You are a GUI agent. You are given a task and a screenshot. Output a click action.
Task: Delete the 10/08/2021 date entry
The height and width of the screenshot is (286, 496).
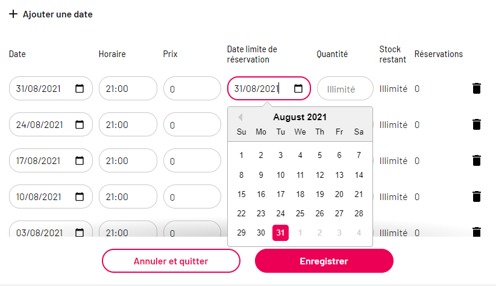(476, 196)
